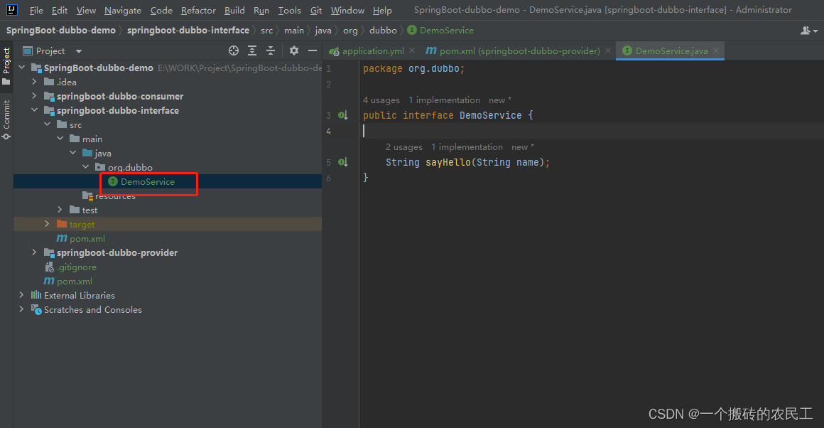Open the View menu

tap(86, 10)
